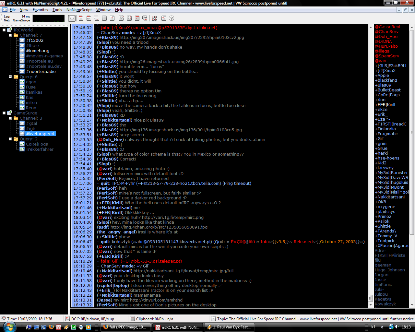Collapse the IRCWorld server tree node
Image resolution: width=415 pixels, height=332 pixels.
tap(4, 30)
